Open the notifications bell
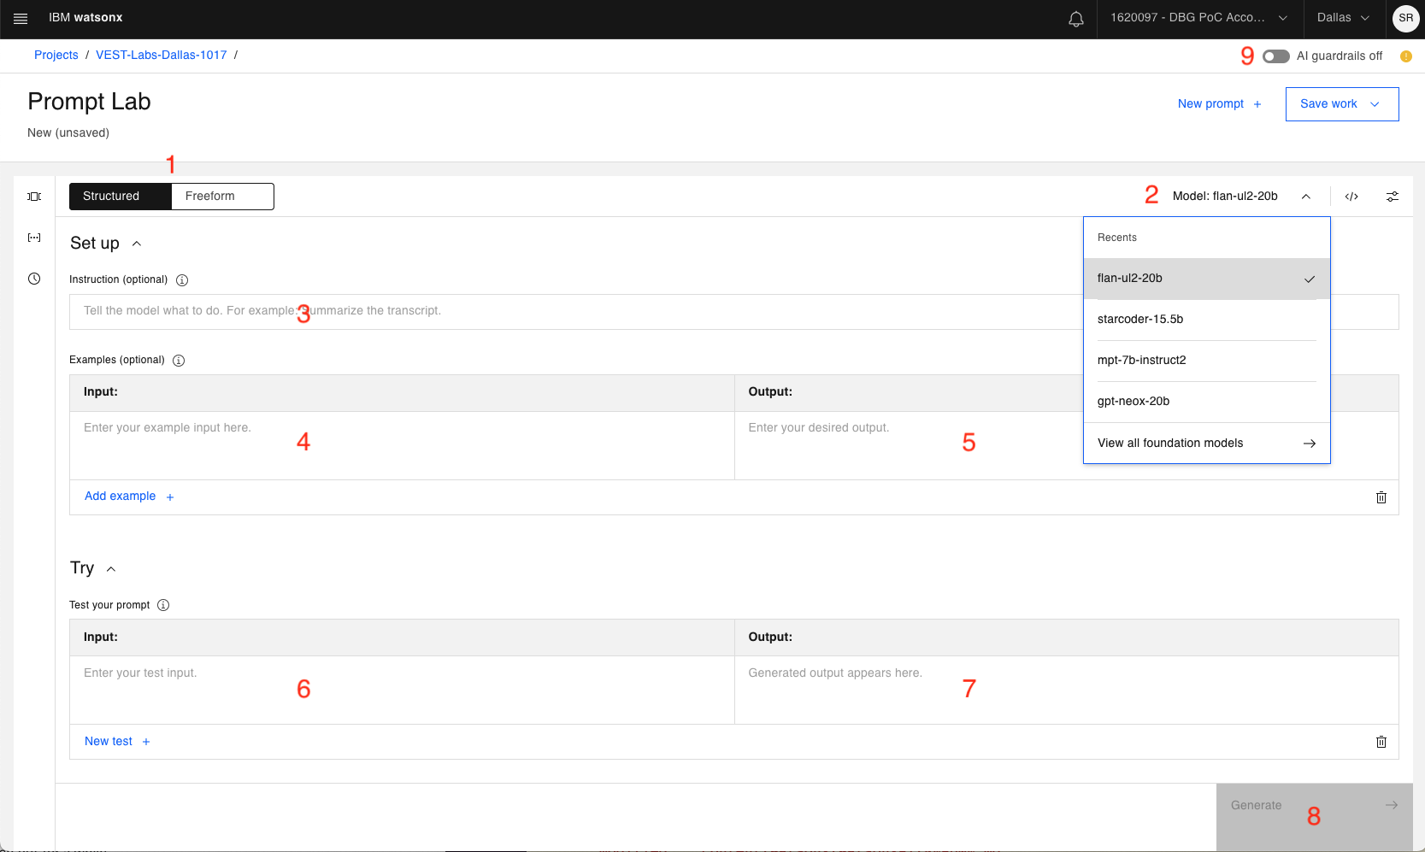The height and width of the screenshot is (852, 1425). [x=1076, y=19]
